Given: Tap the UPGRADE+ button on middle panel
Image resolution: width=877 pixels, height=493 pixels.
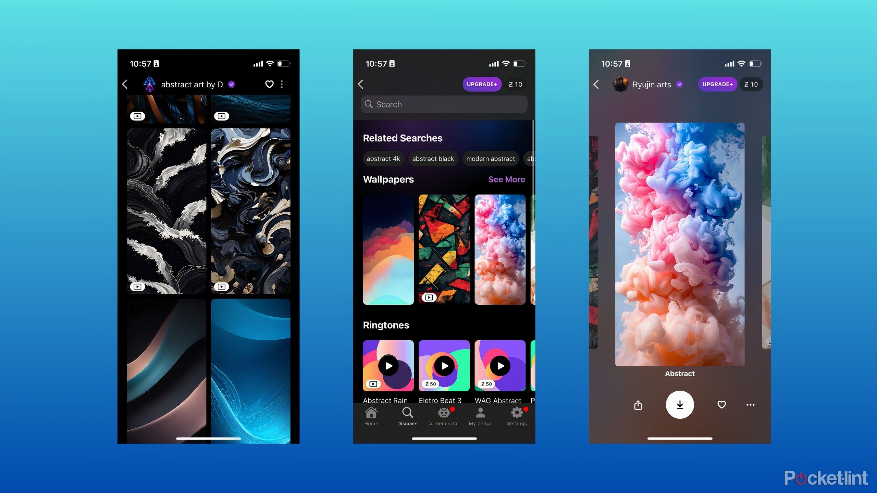Looking at the screenshot, I should [481, 84].
